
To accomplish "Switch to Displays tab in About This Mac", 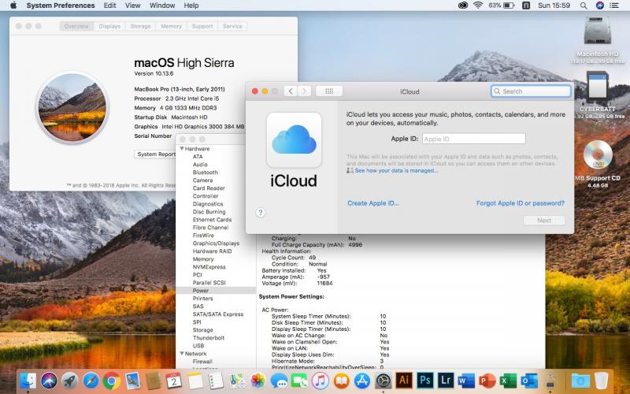I will [x=109, y=26].
